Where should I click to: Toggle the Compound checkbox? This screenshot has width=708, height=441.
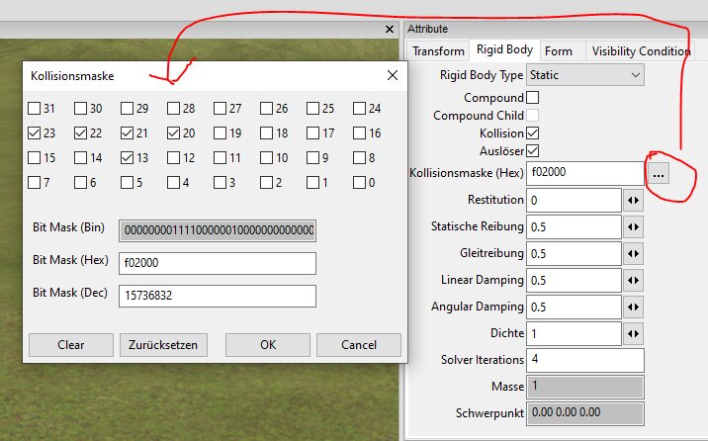(533, 98)
